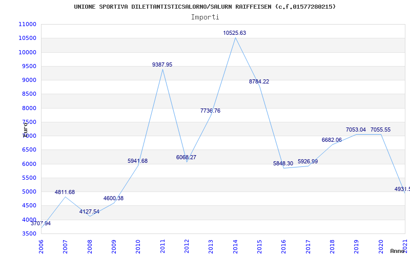
Task: Click data label 7053.04
Action: pos(356,130)
